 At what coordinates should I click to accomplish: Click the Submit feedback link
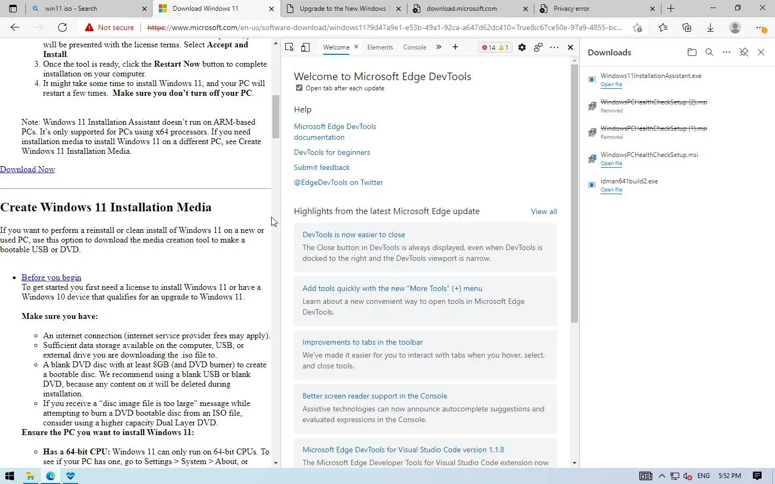tap(322, 167)
